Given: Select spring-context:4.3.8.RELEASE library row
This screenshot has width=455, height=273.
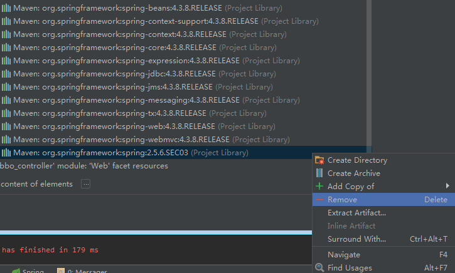Looking at the screenshot, I should pyautogui.click(x=183, y=34).
